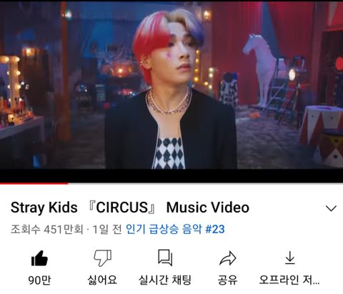Choose 오프라인 저장 offline save label
Viewport: 343px width, 294px height.
[x=289, y=280]
